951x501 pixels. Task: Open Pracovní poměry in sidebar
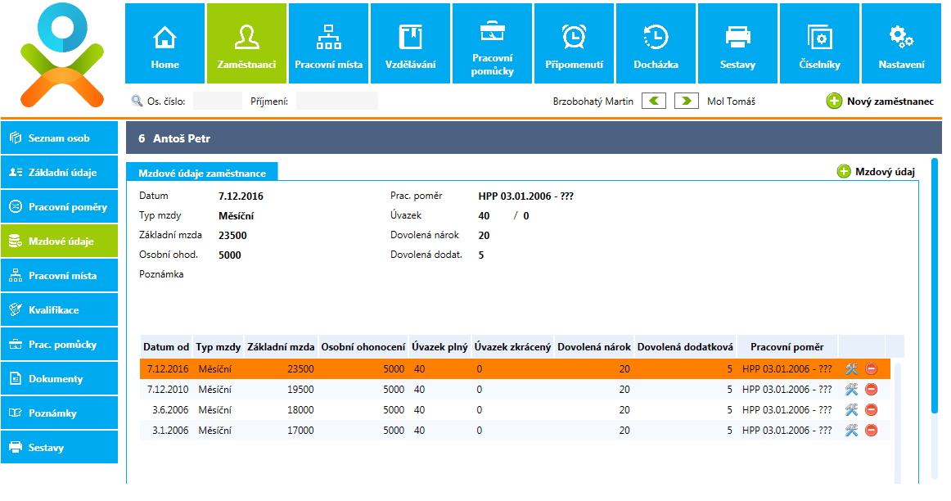pos(60,207)
